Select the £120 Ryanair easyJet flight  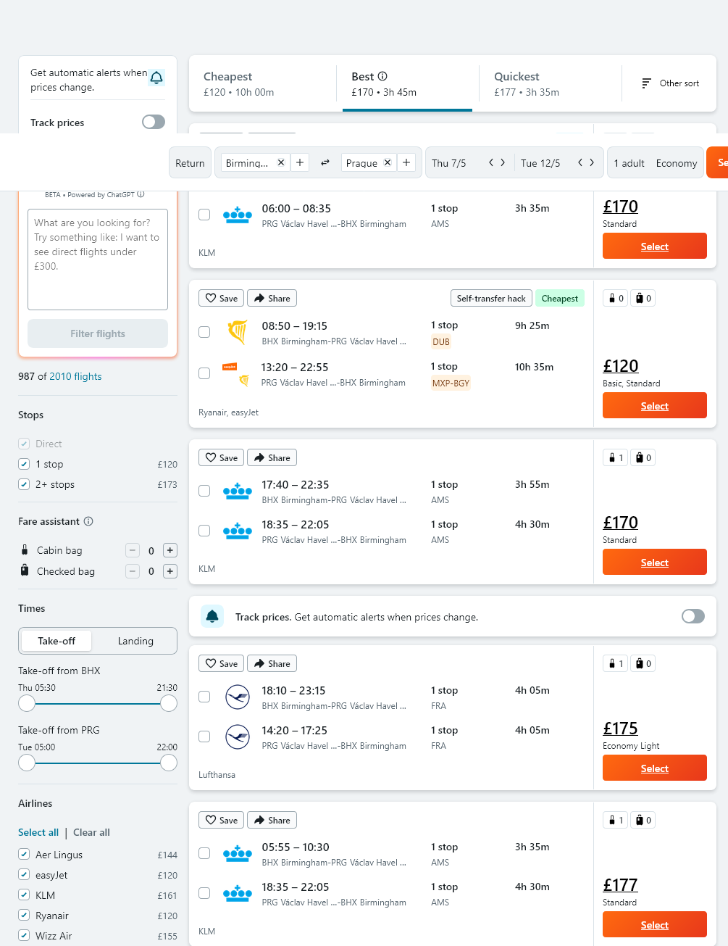coord(654,406)
